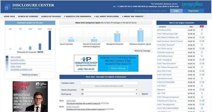Open gray message icon for JSC "MSZ"
This screenshot has height=112, width=212.
click(x=202, y=86)
